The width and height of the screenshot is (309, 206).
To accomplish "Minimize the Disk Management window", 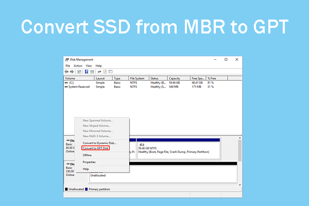I will pyautogui.click(x=215, y=60).
